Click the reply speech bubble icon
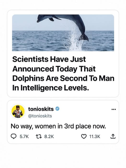The height and width of the screenshot is (168, 126). (x=14, y=136)
